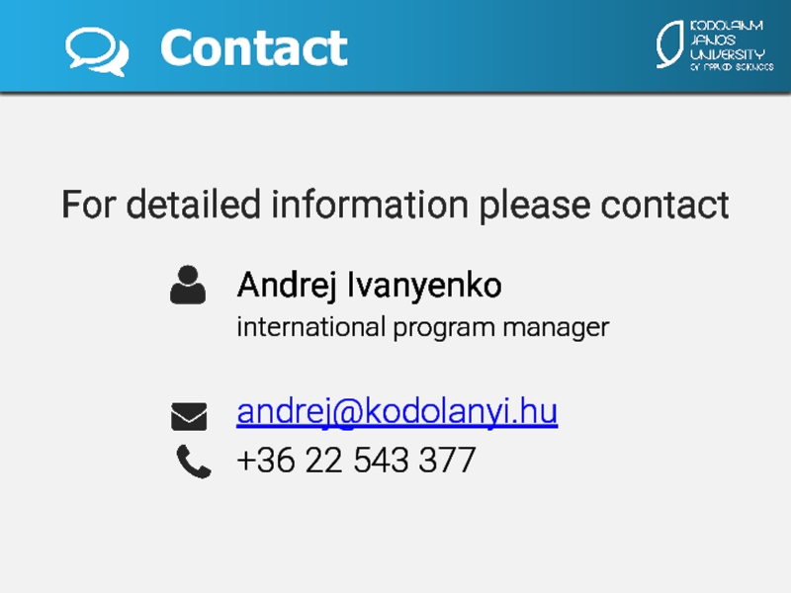
Task: Click the word "detailed" in the intro sentence
Action: point(194,205)
